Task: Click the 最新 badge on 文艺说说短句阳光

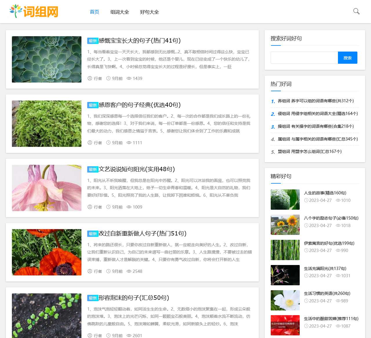Action: pyautogui.click(x=92, y=169)
